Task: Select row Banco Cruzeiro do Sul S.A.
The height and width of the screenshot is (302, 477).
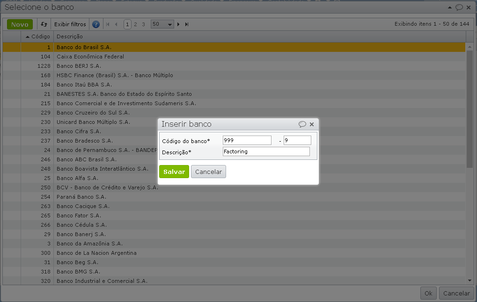Action: 234,113
